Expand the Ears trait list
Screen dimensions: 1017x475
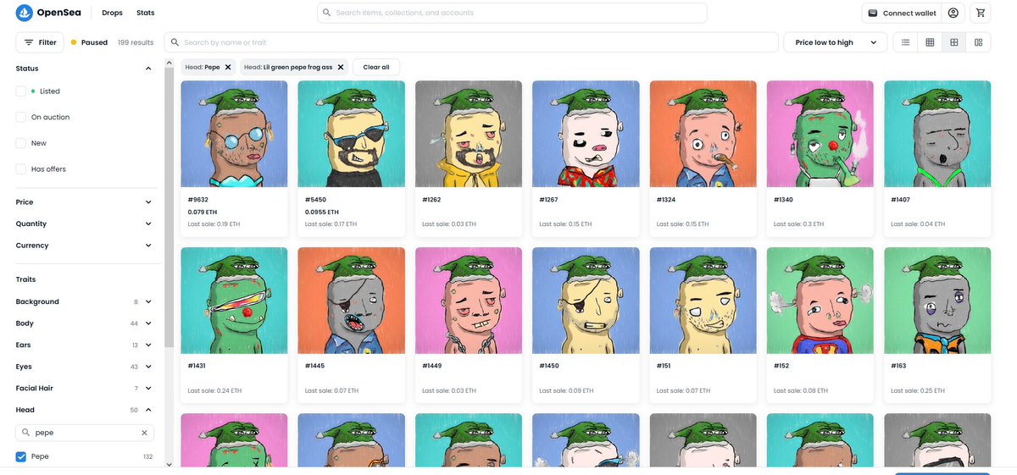(x=148, y=345)
